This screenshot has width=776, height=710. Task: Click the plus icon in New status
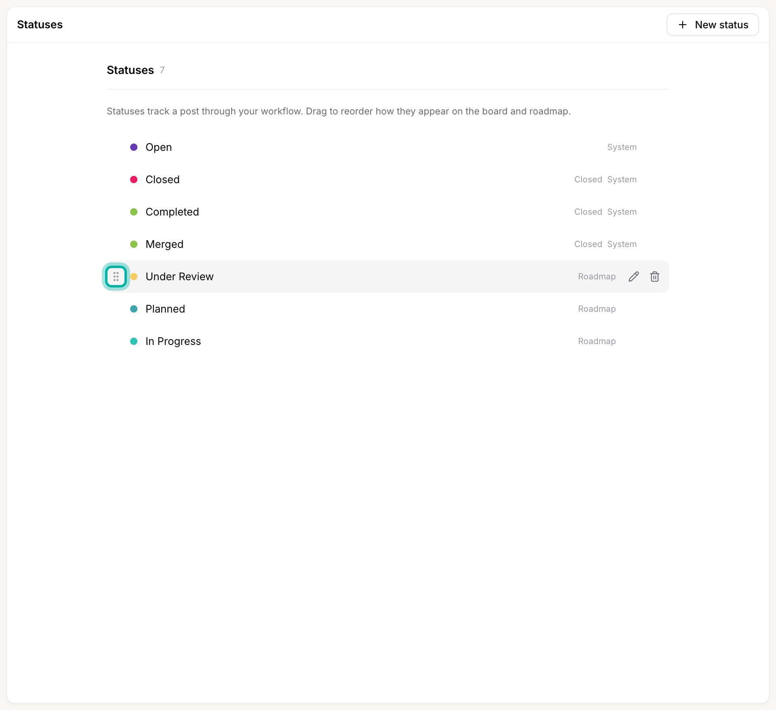[683, 25]
